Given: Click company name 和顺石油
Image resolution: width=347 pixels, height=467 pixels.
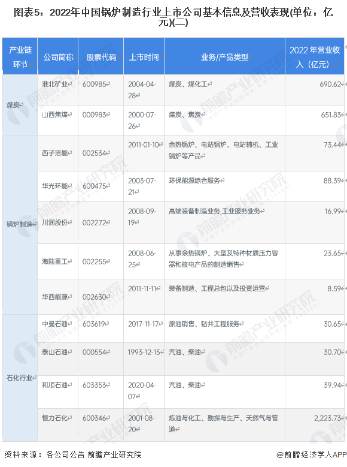Looking at the screenshot, I should [55, 385].
